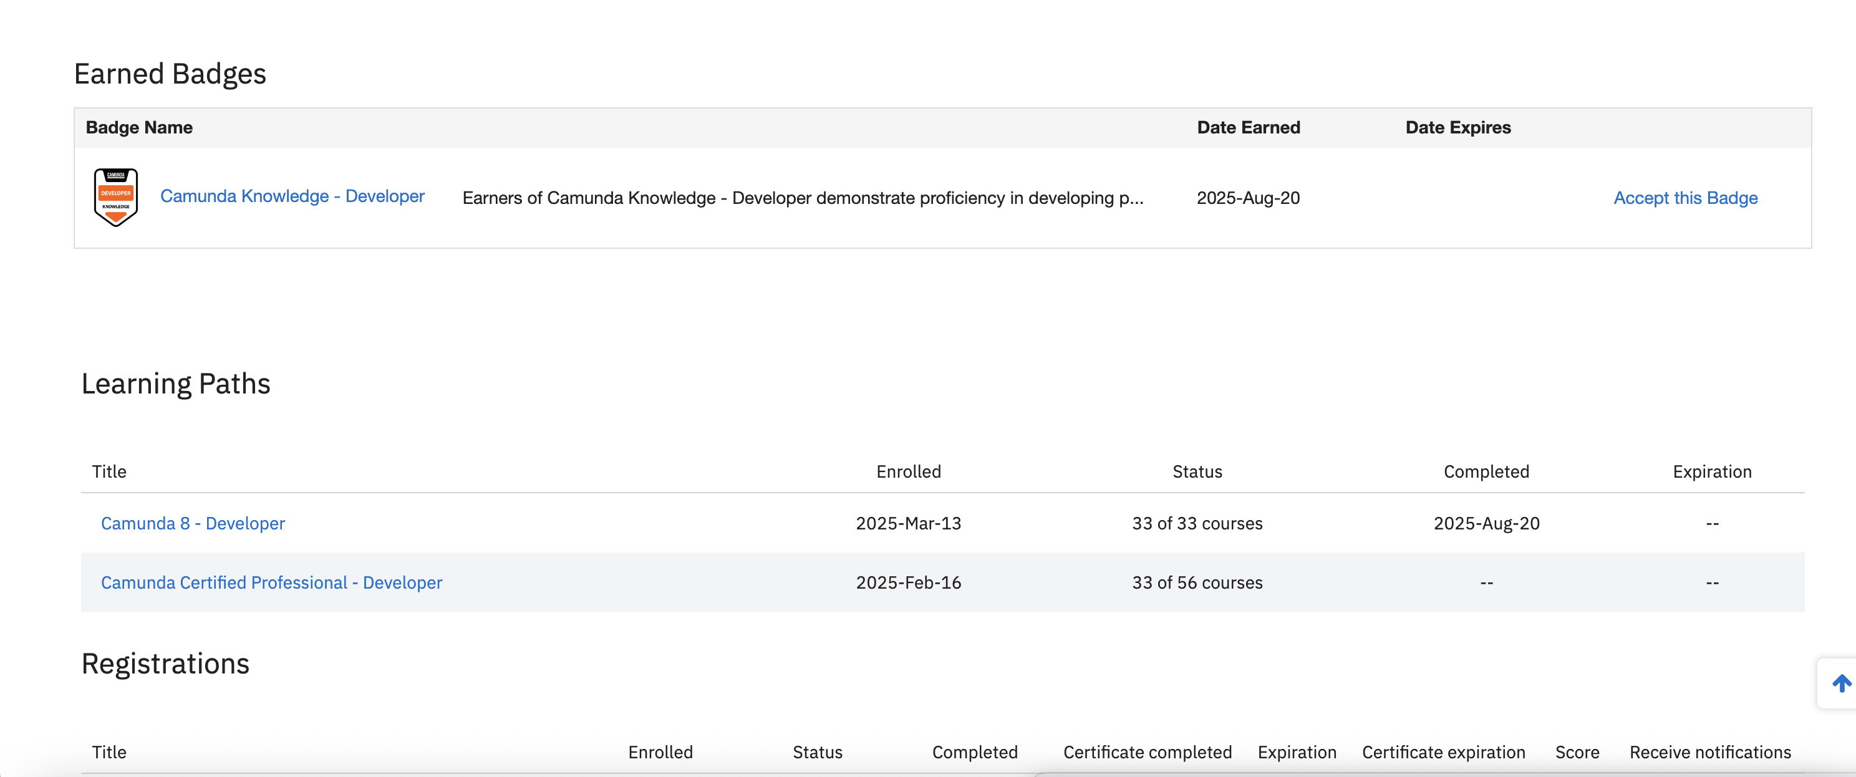Click the Learning Paths Enrolled column header
The width and height of the screenshot is (1856, 777).
(x=908, y=471)
